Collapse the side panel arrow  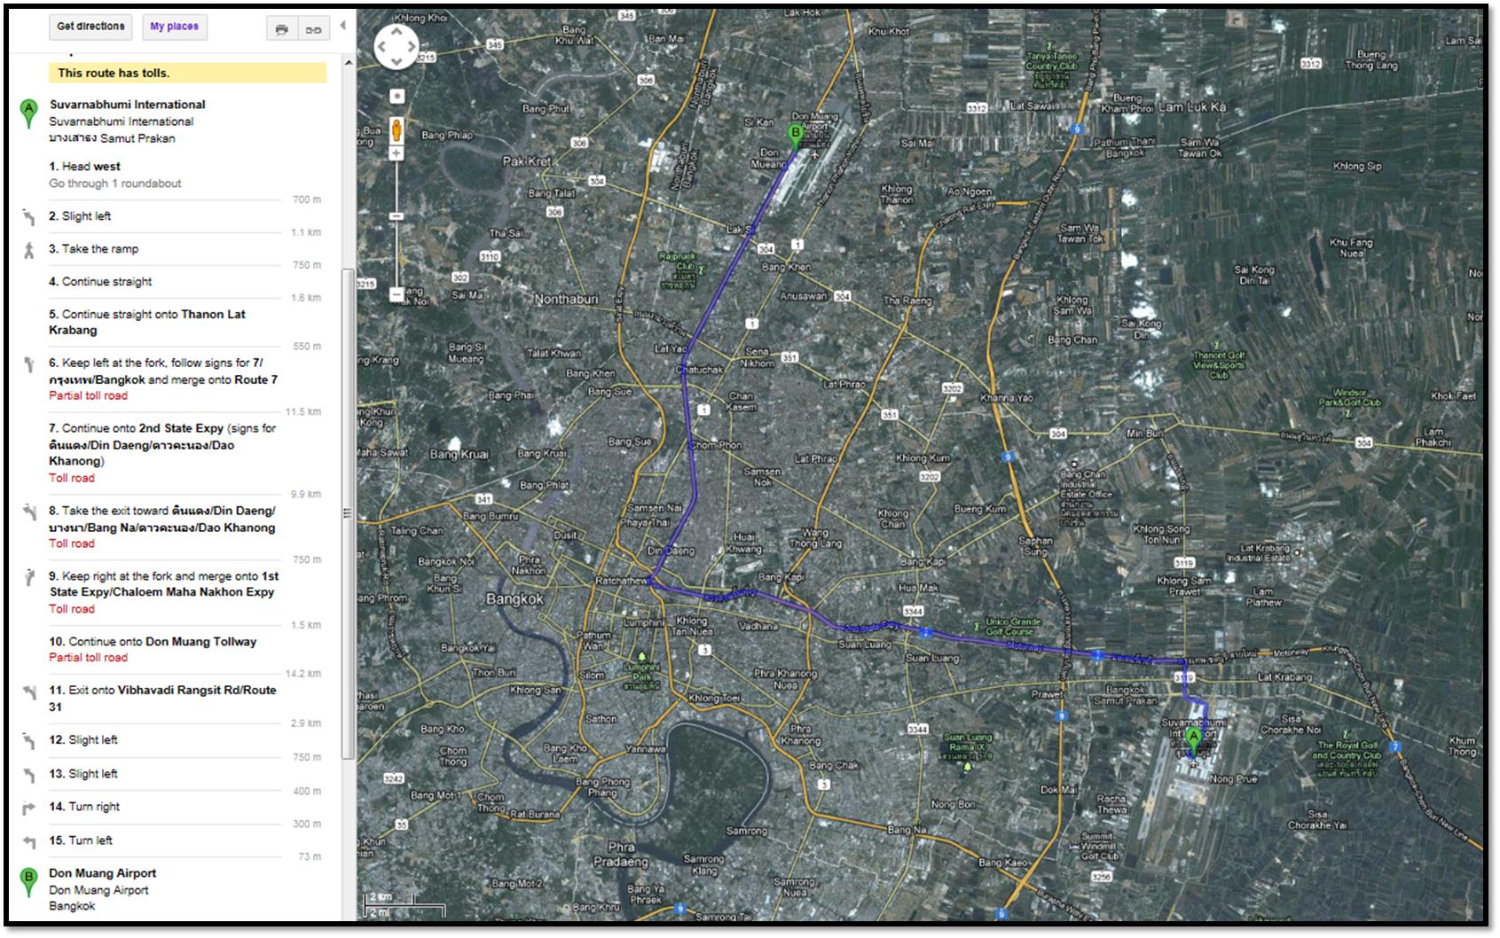tap(343, 26)
